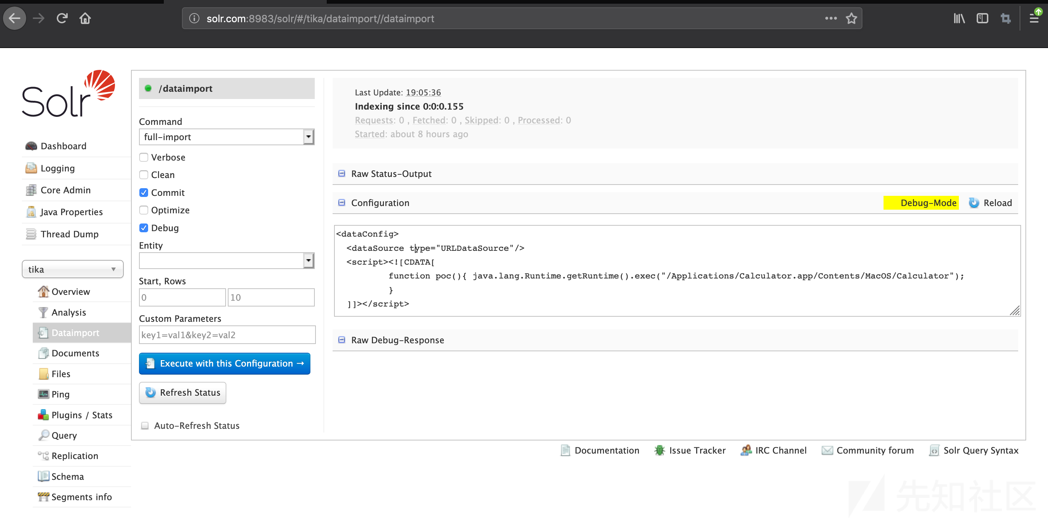Open the browser library icon
Screen dimensions: 1048x522
tap(959, 18)
